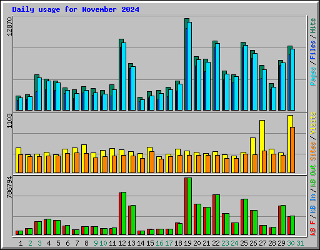Screen dimensions: 320x250
Task: Click the green kB Out bar for day 19
Action: coord(189,206)
